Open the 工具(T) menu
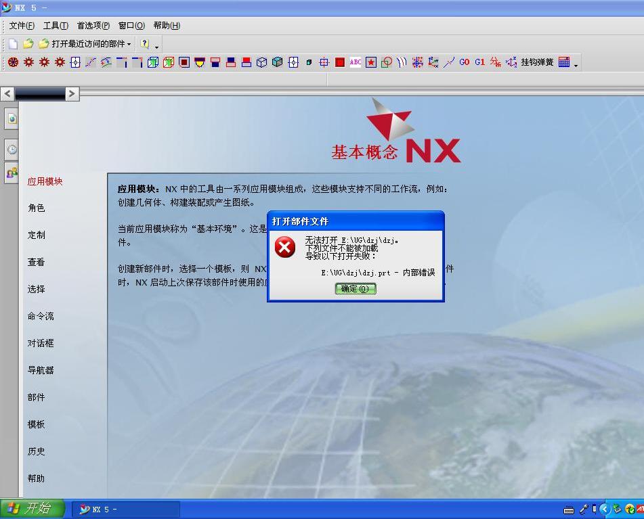The image size is (644, 519). point(56,26)
